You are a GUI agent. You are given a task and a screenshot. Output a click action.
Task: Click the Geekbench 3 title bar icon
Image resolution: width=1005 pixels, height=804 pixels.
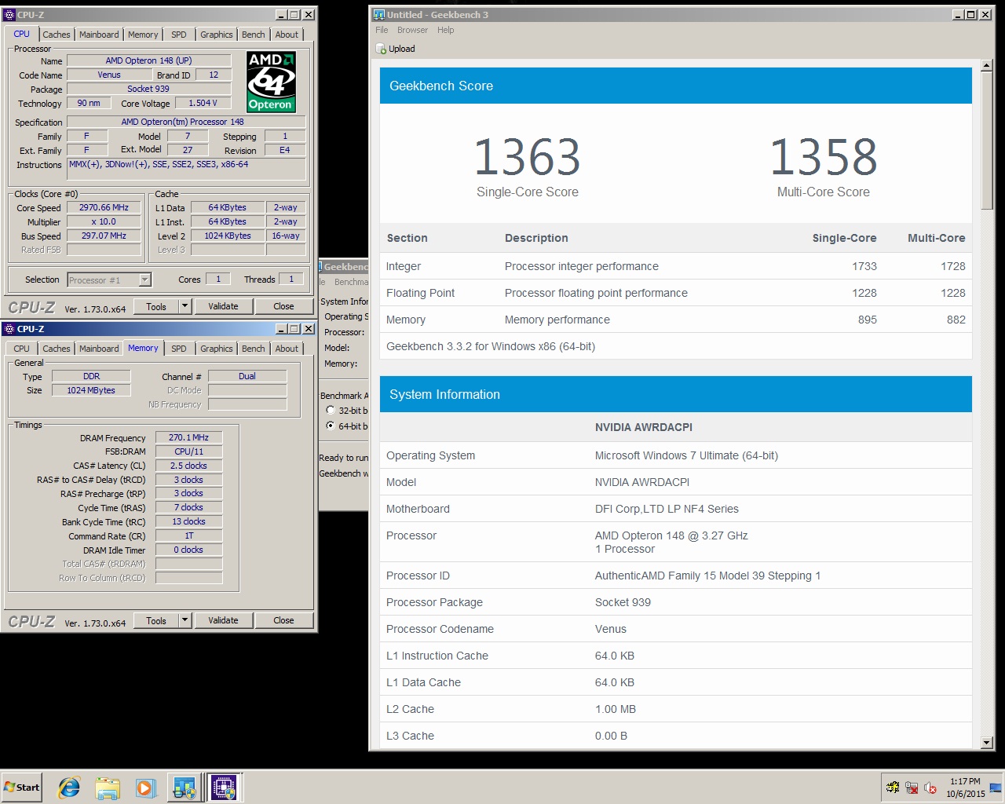pyautogui.click(x=379, y=14)
